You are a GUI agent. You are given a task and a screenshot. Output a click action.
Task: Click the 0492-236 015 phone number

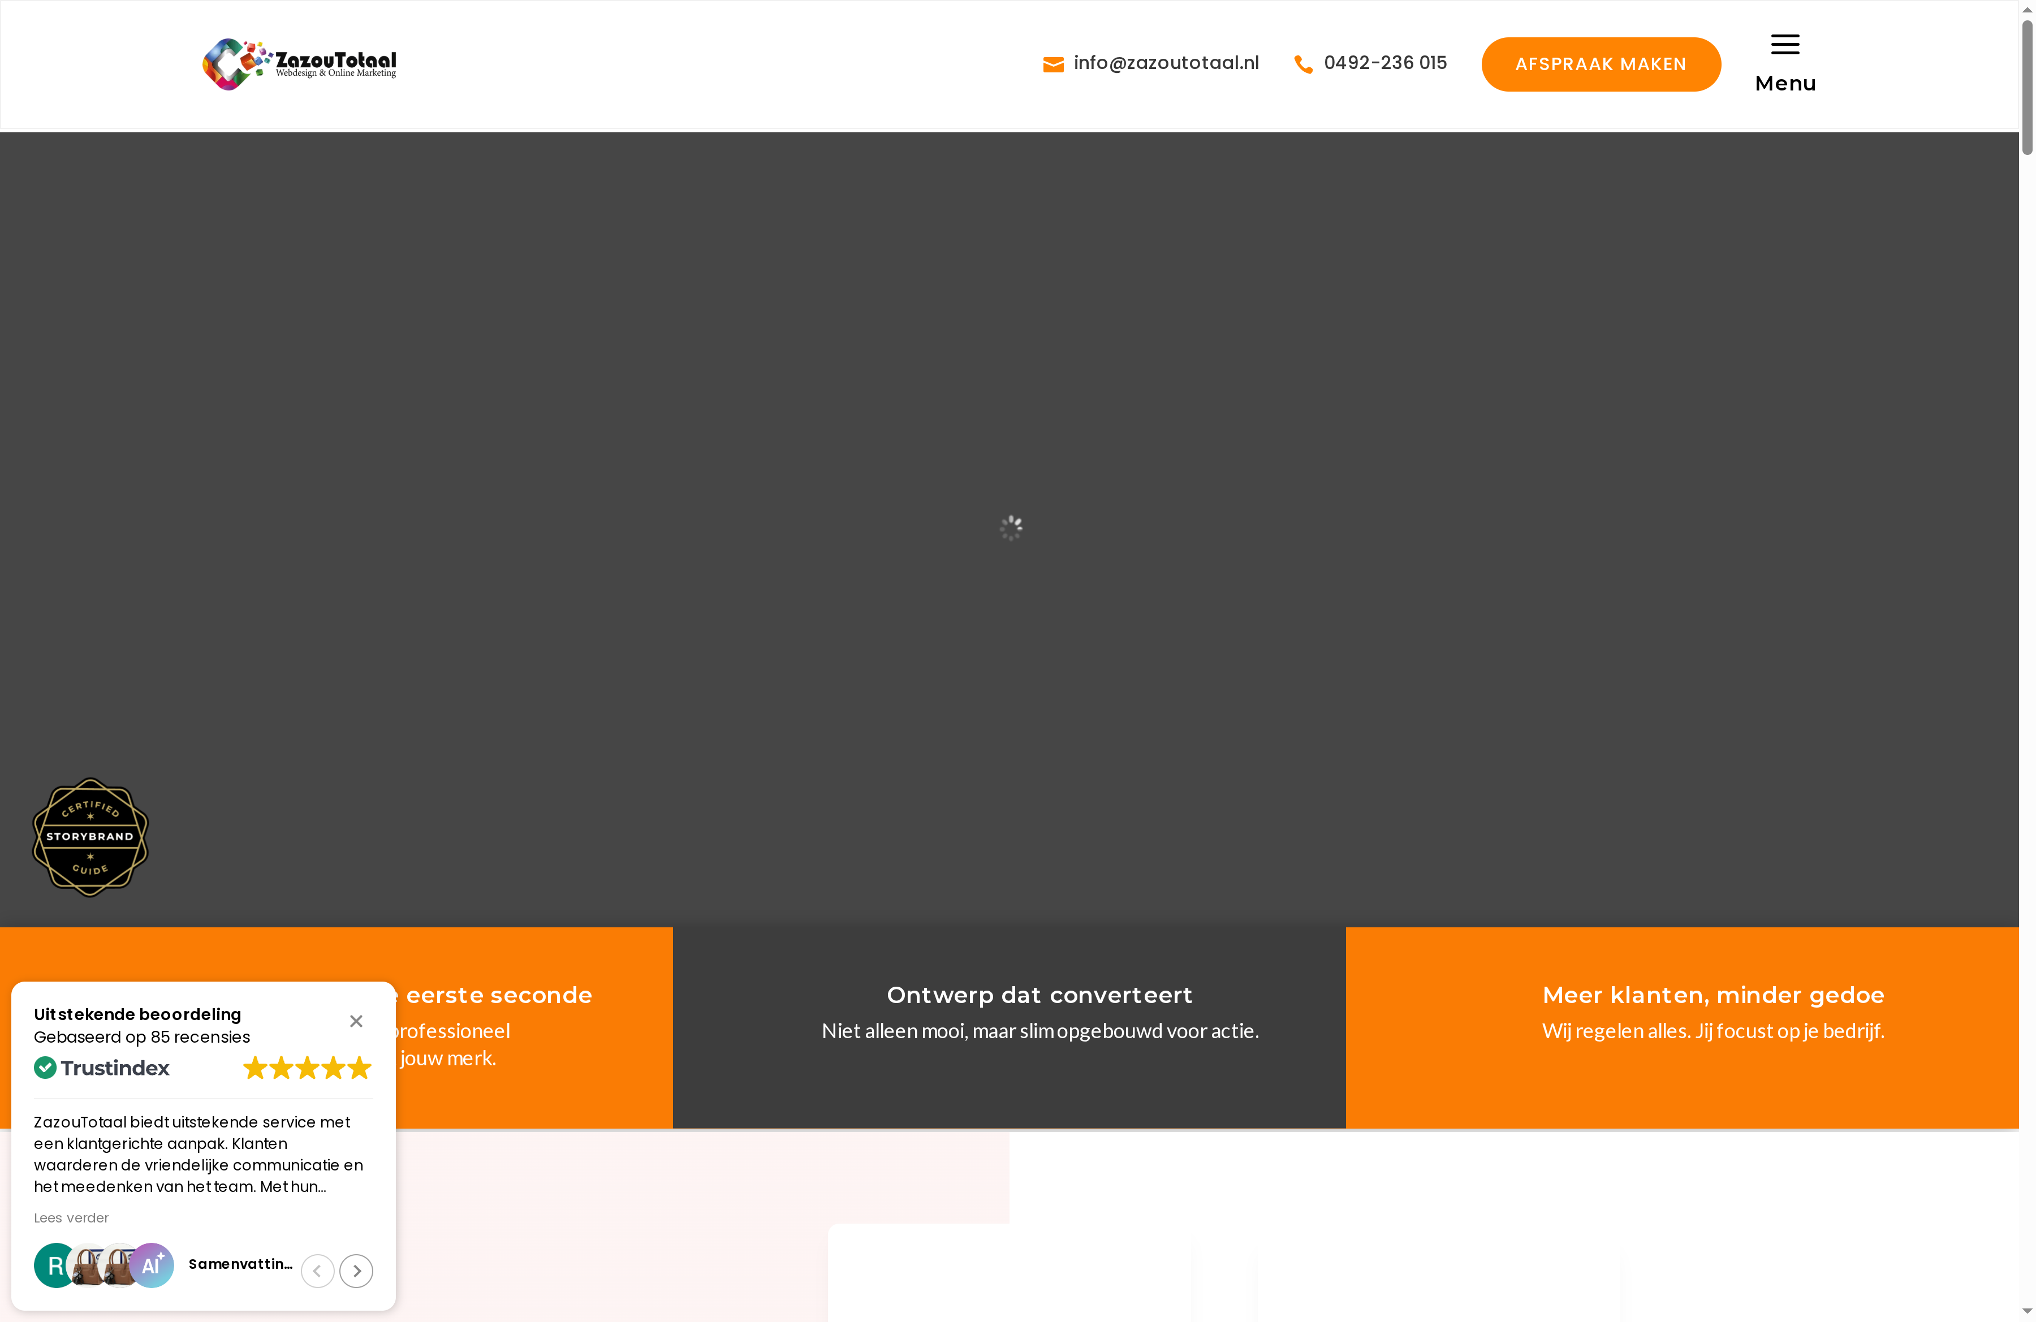tap(1385, 62)
